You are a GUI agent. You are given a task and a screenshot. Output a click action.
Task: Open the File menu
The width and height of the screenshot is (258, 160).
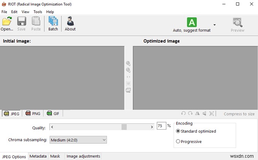4,12
